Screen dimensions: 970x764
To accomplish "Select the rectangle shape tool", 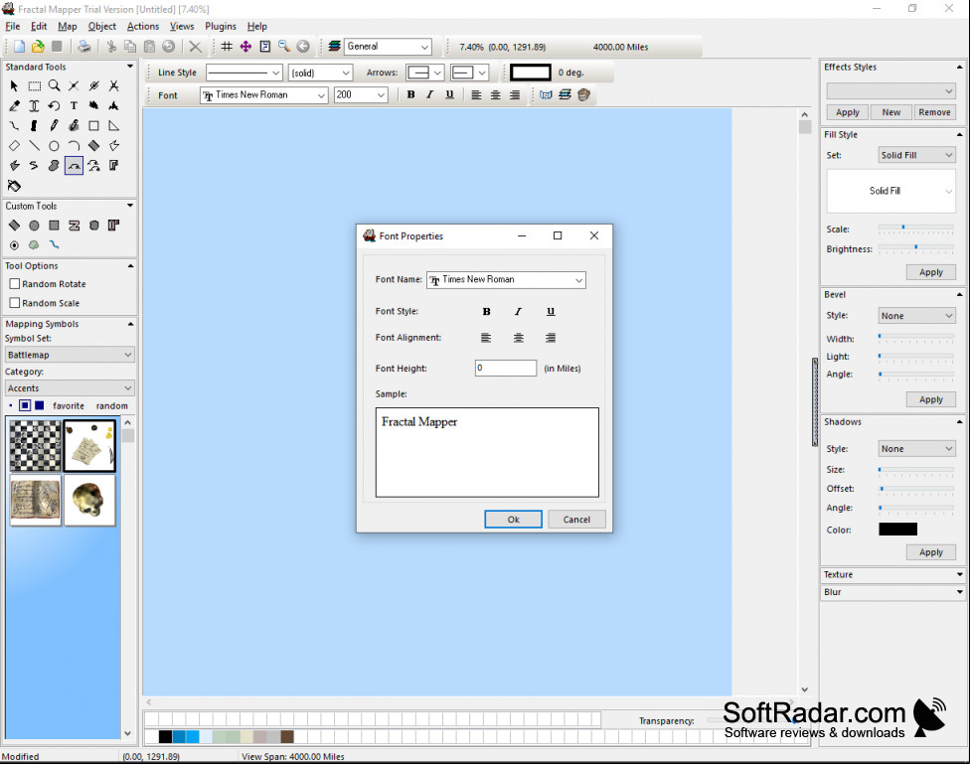I will tap(93, 125).
